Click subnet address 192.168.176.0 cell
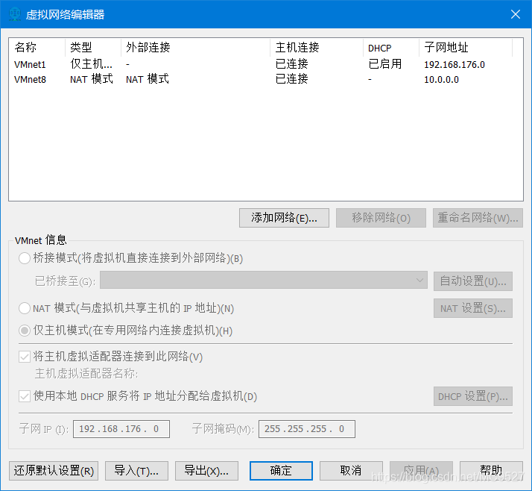The width and height of the screenshot is (532, 491). click(455, 65)
